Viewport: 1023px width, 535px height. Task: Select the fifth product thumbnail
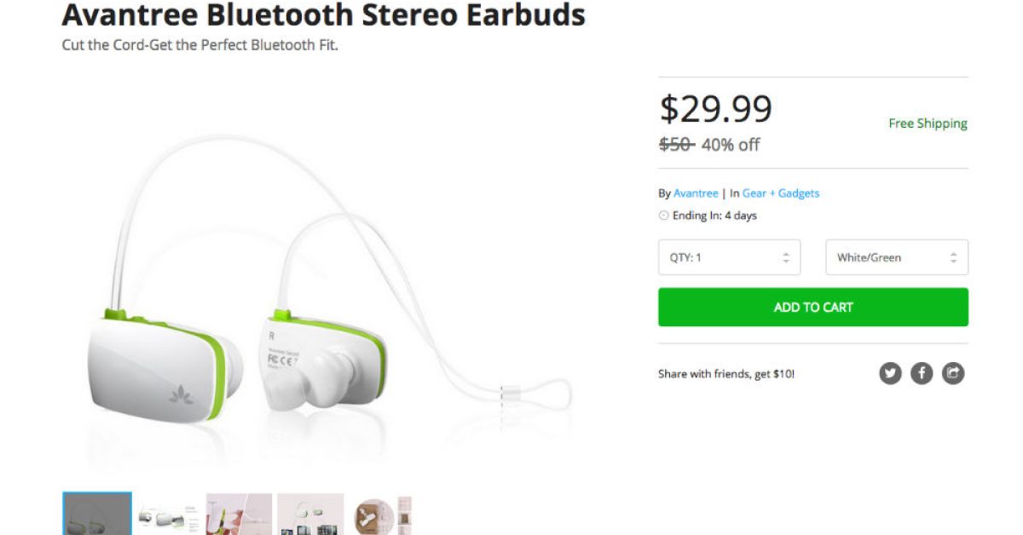coord(381,515)
